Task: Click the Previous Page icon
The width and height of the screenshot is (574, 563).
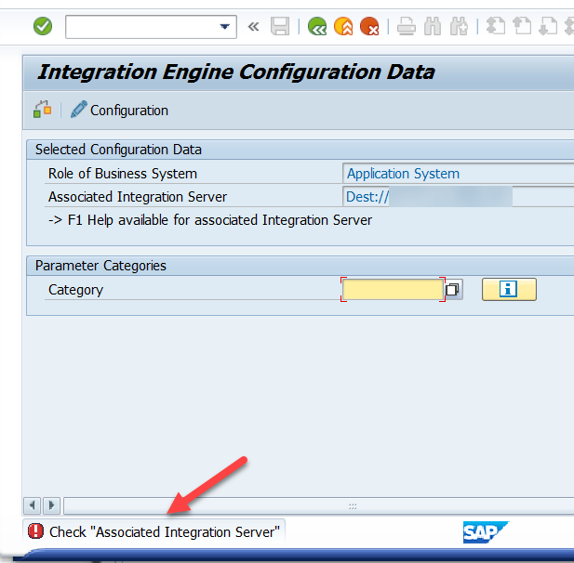Action: point(522,26)
